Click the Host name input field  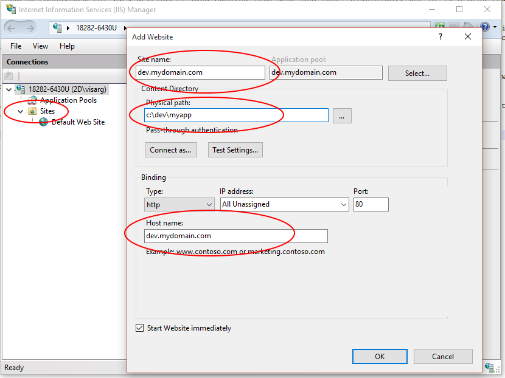[x=236, y=236]
